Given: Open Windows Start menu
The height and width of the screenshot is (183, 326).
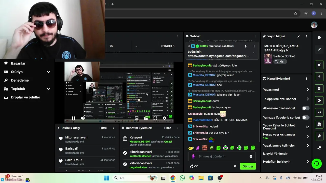Looking at the screenshot, I should 106,178.
